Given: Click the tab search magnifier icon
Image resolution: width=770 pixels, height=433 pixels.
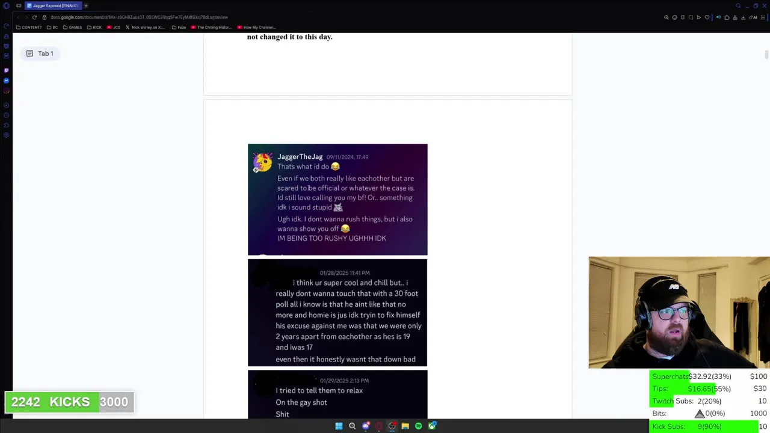Looking at the screenshot, I should coord(738,5).
